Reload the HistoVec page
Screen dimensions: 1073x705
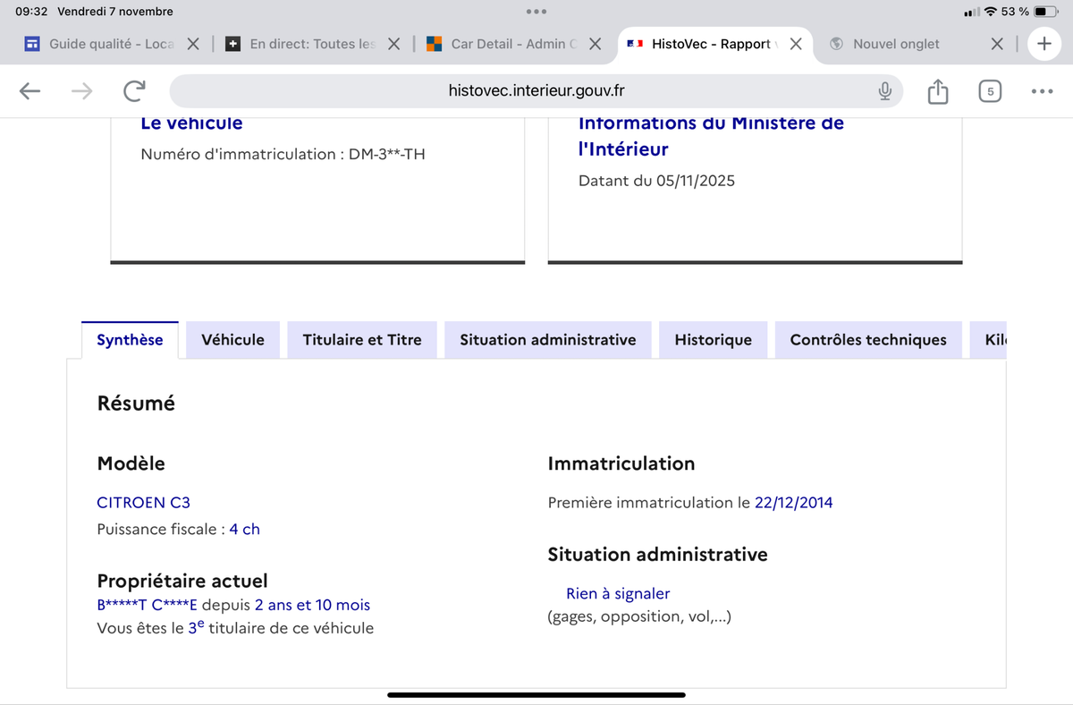[135, 90]
